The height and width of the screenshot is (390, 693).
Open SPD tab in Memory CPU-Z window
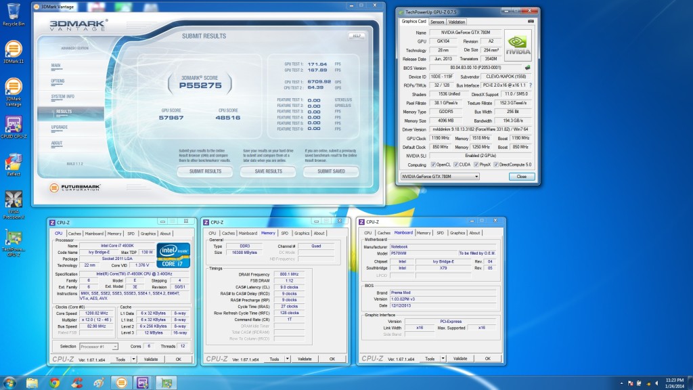pos(284,233)
